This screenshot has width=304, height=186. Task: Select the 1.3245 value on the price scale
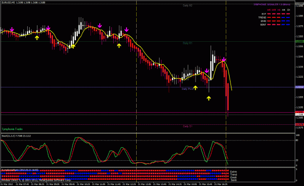tap(300, 57)
